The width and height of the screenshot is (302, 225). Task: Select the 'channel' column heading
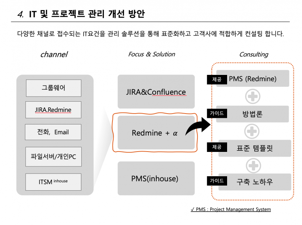click(54, 54)
